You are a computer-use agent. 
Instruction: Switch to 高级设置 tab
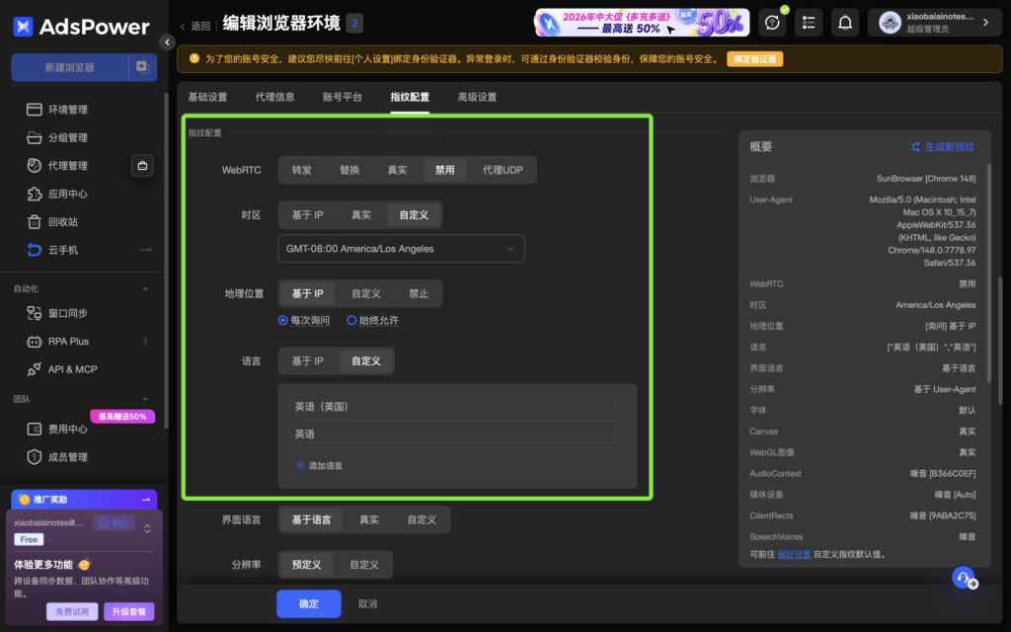point(477,98)
